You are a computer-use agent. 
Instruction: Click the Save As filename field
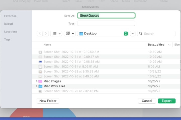pos(106,15)
